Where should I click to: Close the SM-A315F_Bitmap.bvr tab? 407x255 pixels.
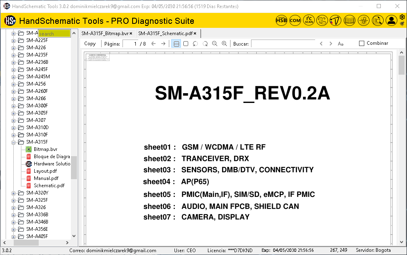pyautogui.click(x=131, y=33)
